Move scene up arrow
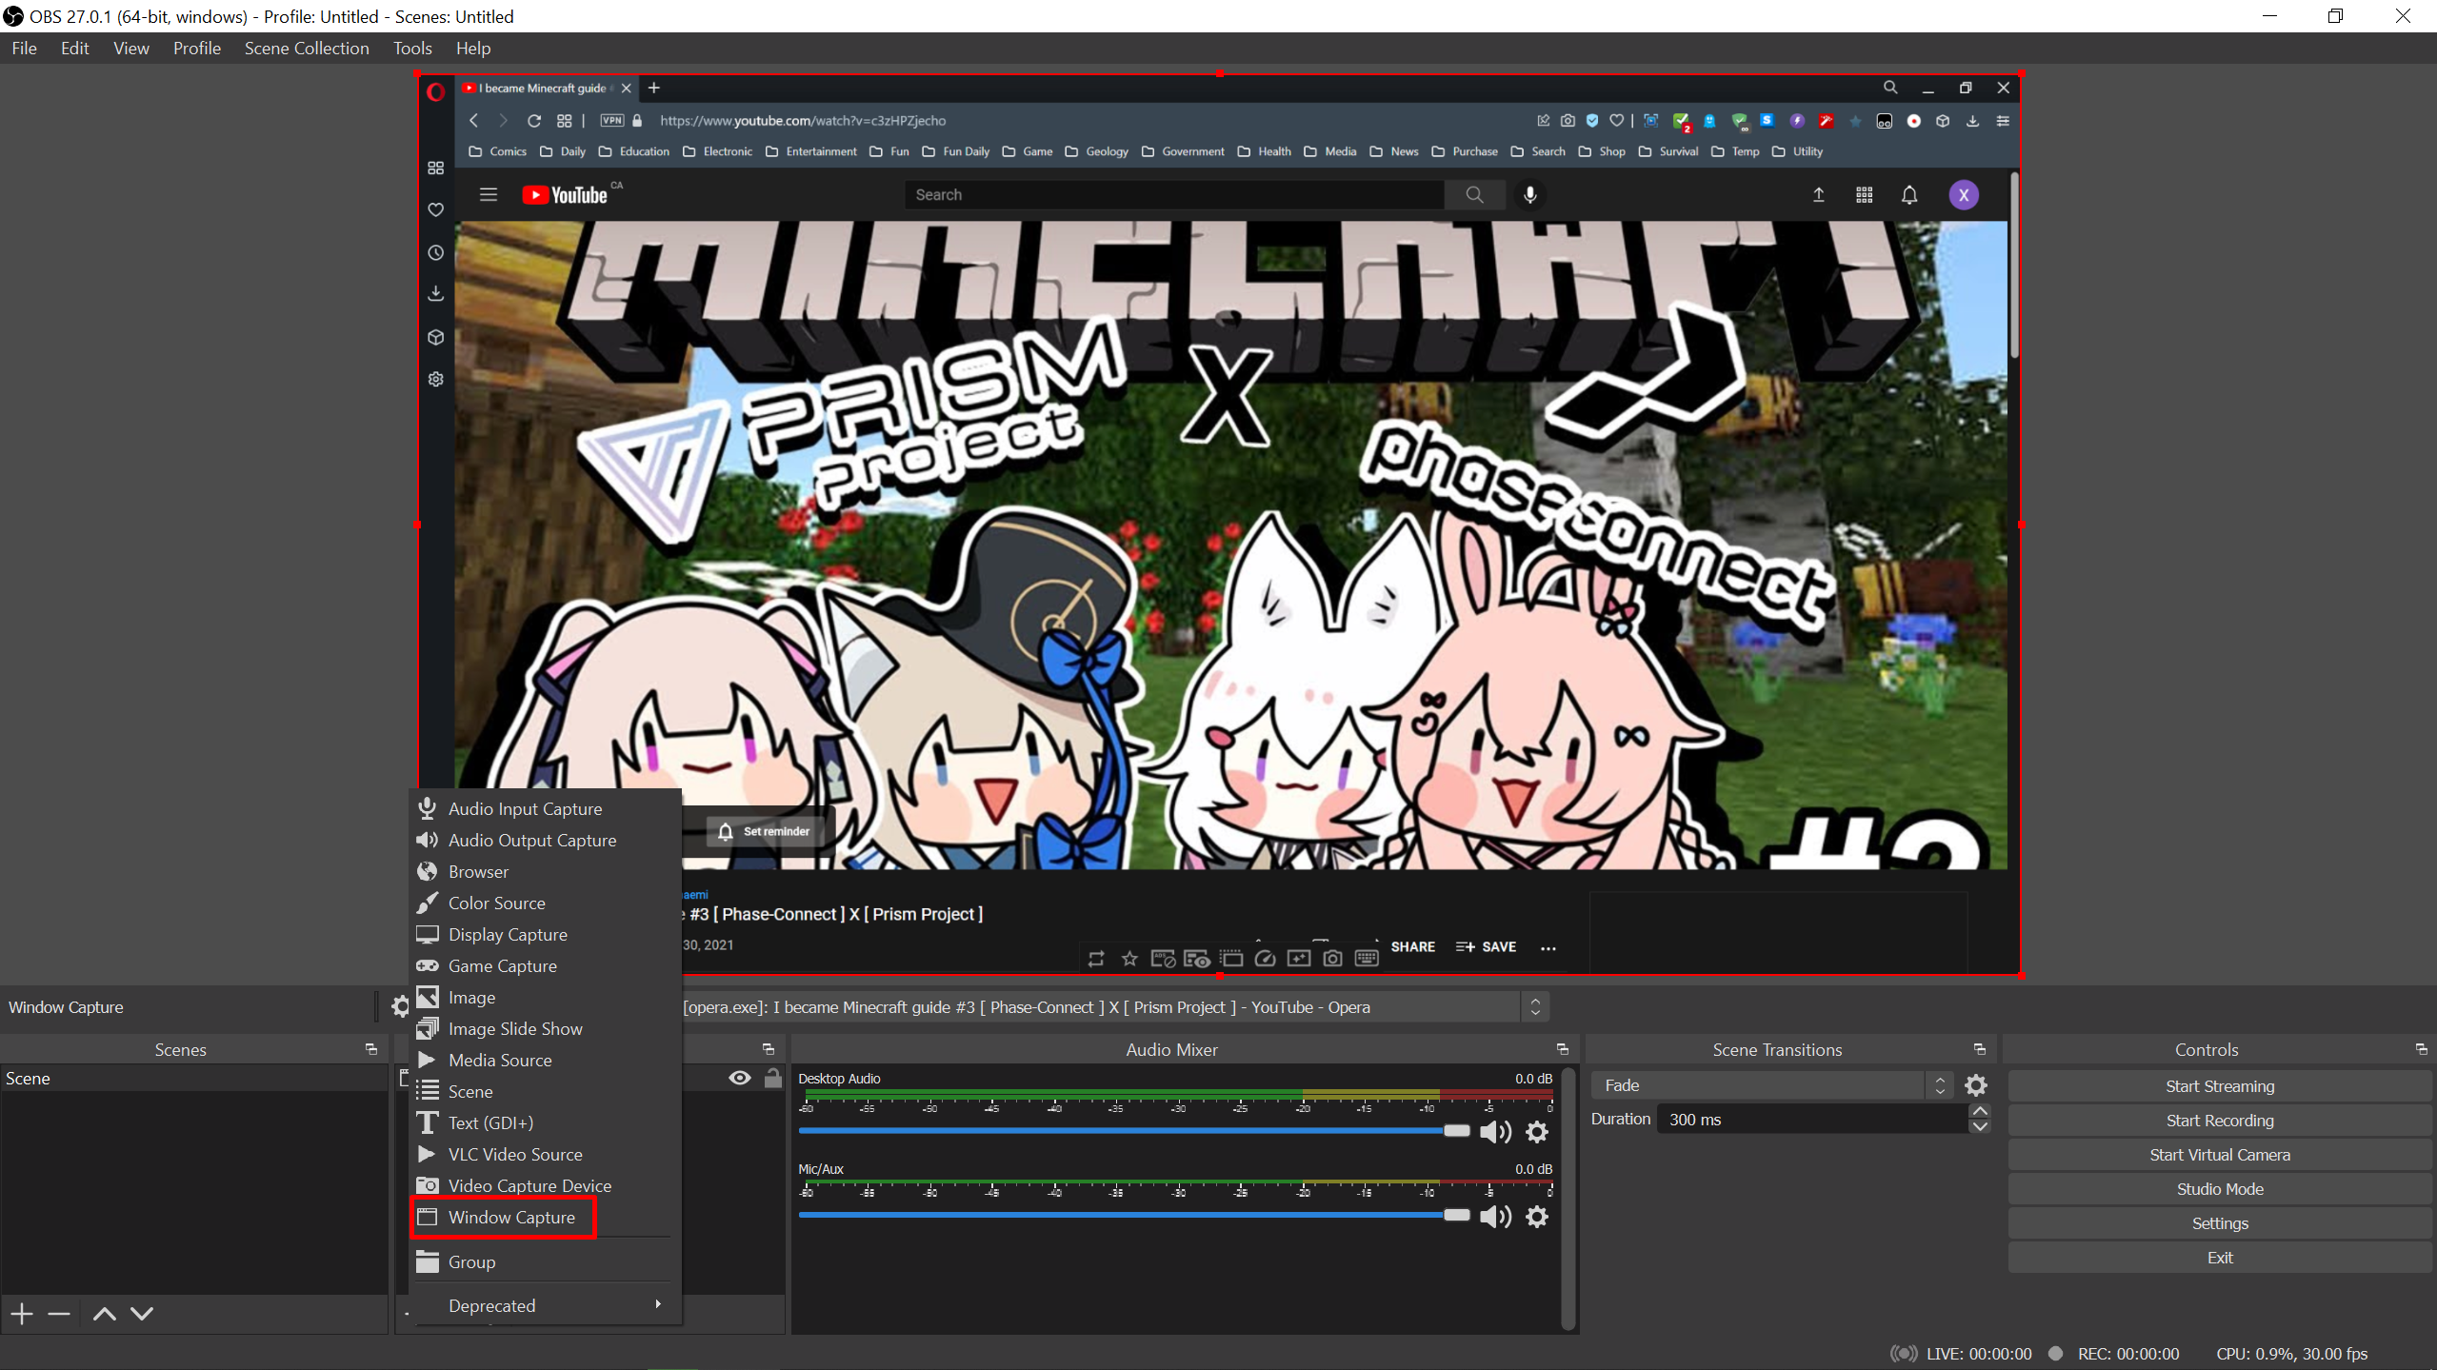2437x1370 pixels. coord(105,1314)
